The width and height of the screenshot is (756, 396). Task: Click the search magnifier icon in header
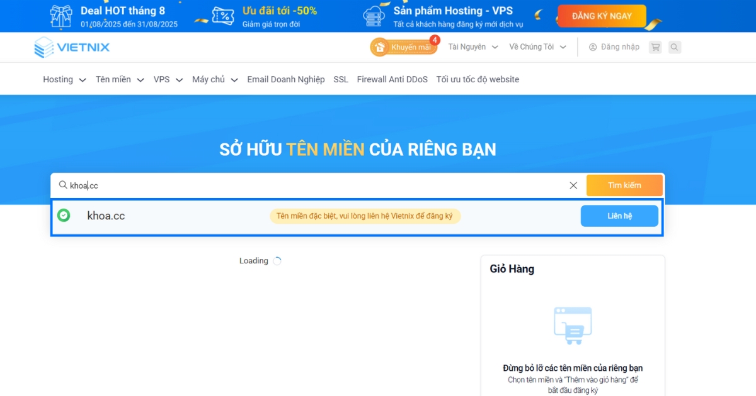pos(675,47)
